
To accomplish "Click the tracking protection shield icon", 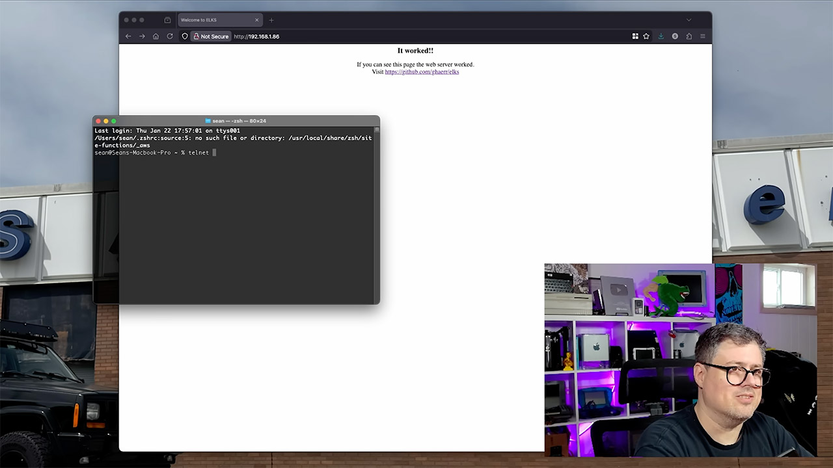I will pos(185,36).
